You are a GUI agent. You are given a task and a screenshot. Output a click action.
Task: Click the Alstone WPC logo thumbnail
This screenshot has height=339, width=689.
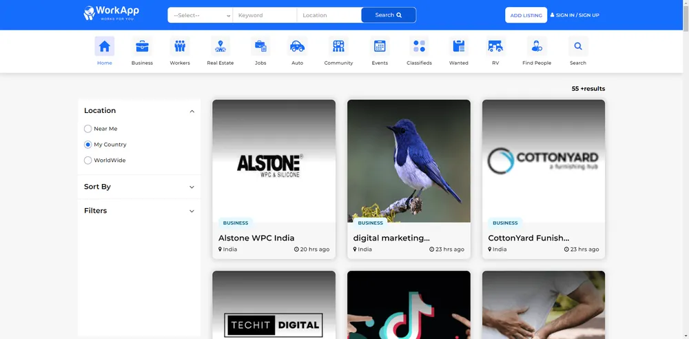pos(274,161)
